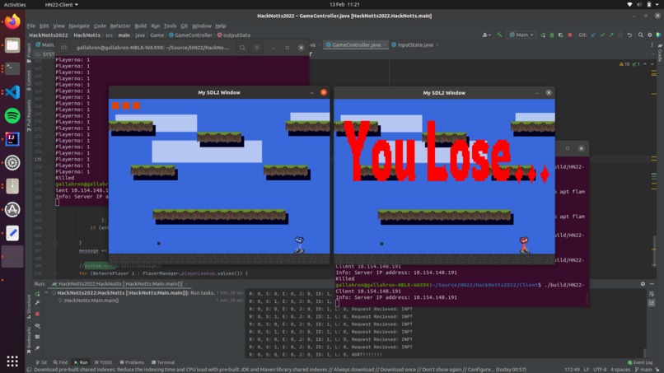Viewport: 664px width, 373px height.
Task: Click the Git commit checkmark
Action: click(x=602, y=35)
